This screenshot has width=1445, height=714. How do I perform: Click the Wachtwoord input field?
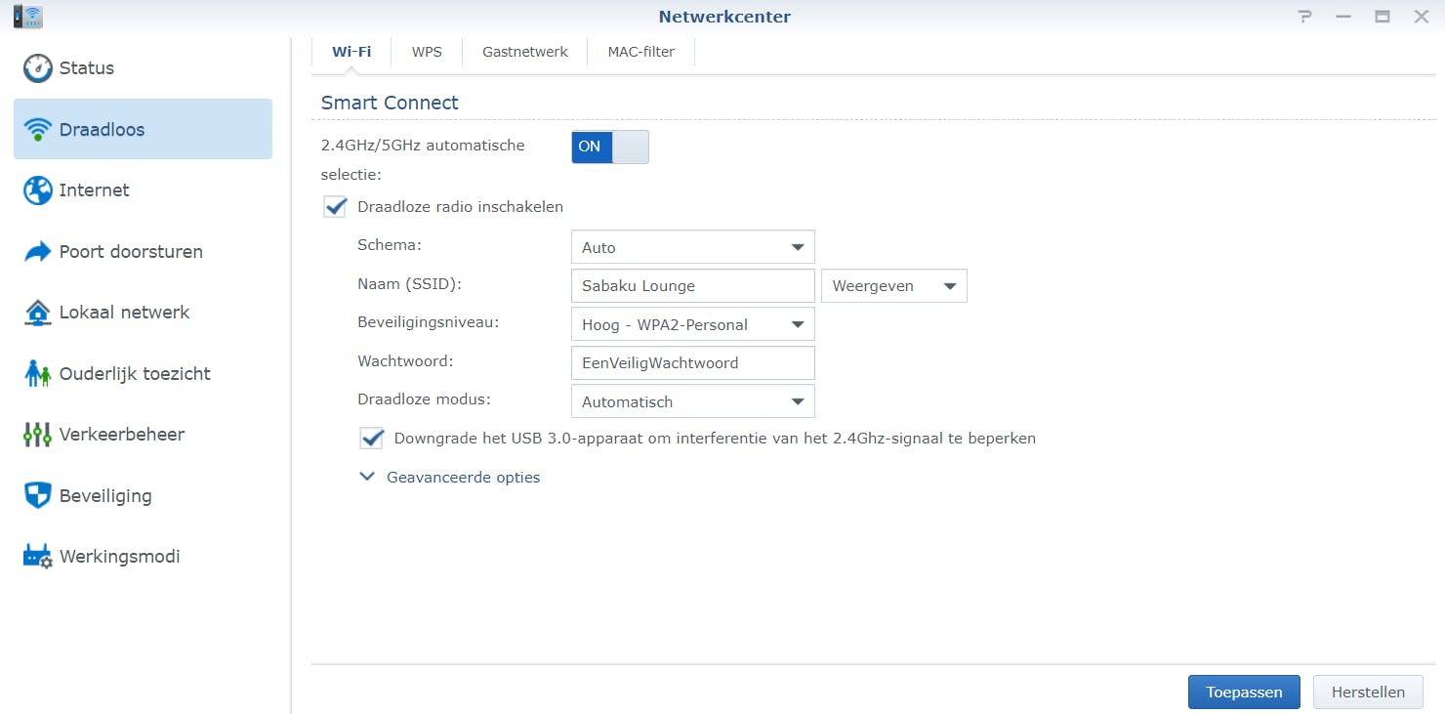click(x=691, y=363)
